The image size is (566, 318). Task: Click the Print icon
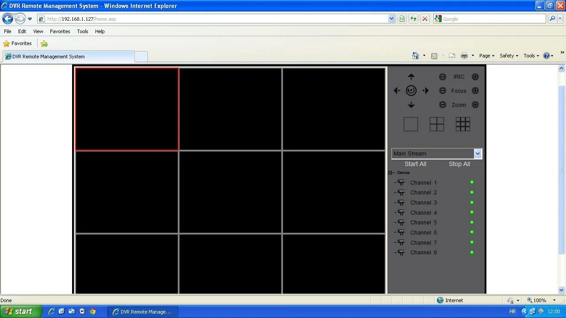point(464,56)
